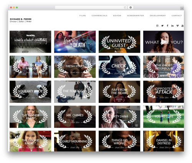This screenshot has width=192, height=163.
Task: Open the Commercials menu item
Action: (x=99, y=15)
